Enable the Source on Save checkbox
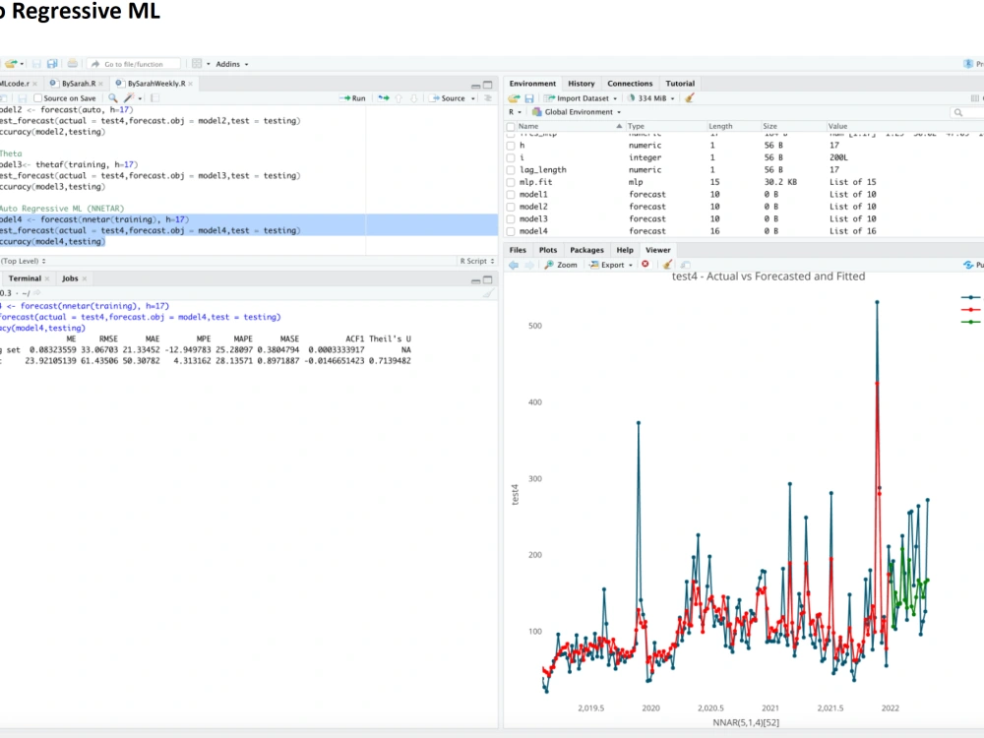Viewport: 984px width, 738px height. tap(37, 97)
